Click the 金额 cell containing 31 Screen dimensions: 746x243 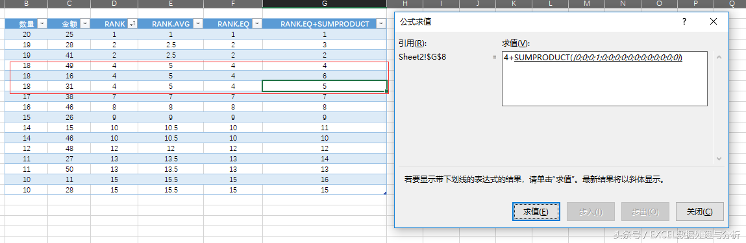69,86
